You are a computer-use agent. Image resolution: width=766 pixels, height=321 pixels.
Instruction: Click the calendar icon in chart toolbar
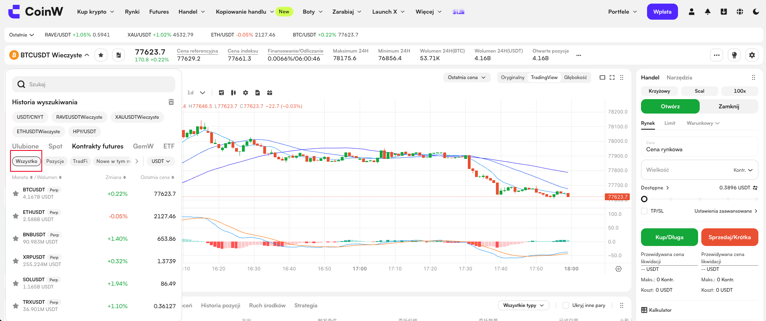coord(270,93)
